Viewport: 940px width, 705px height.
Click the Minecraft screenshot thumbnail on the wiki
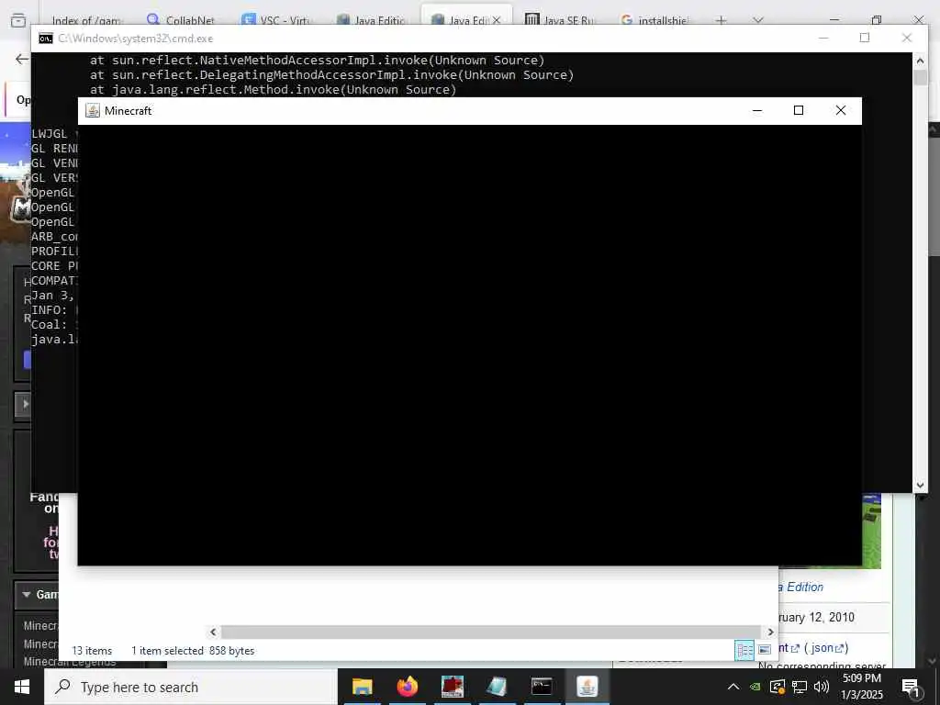tap(872, 532)
